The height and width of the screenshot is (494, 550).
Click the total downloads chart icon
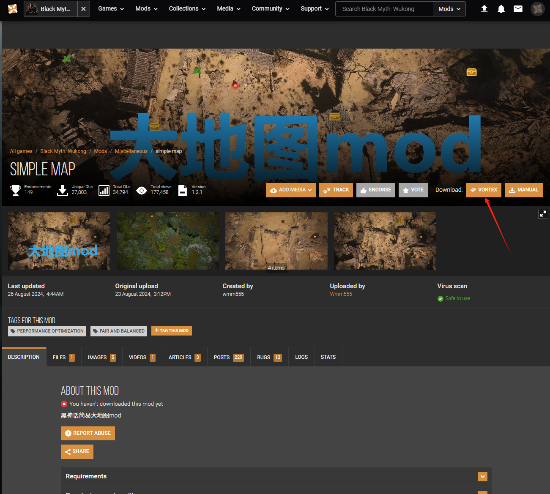coord(104,191)
